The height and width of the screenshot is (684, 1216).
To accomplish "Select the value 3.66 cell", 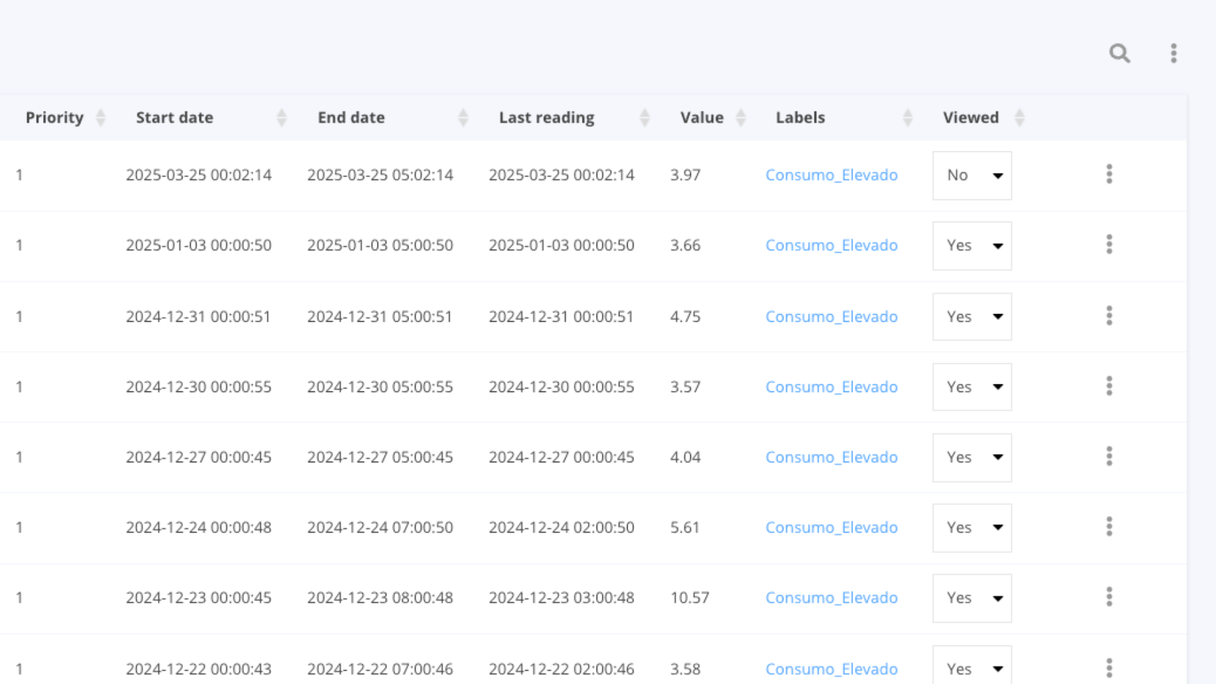I will click(685, 246).
